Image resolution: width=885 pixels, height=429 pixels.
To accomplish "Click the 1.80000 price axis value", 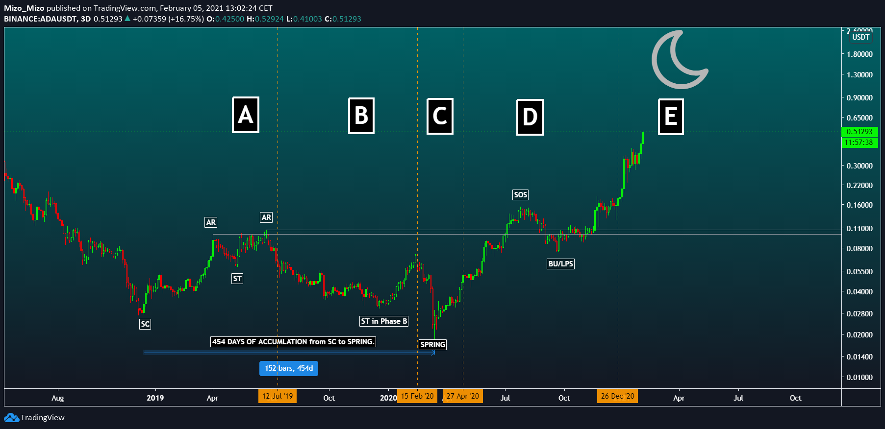I will tap(860, 54).
